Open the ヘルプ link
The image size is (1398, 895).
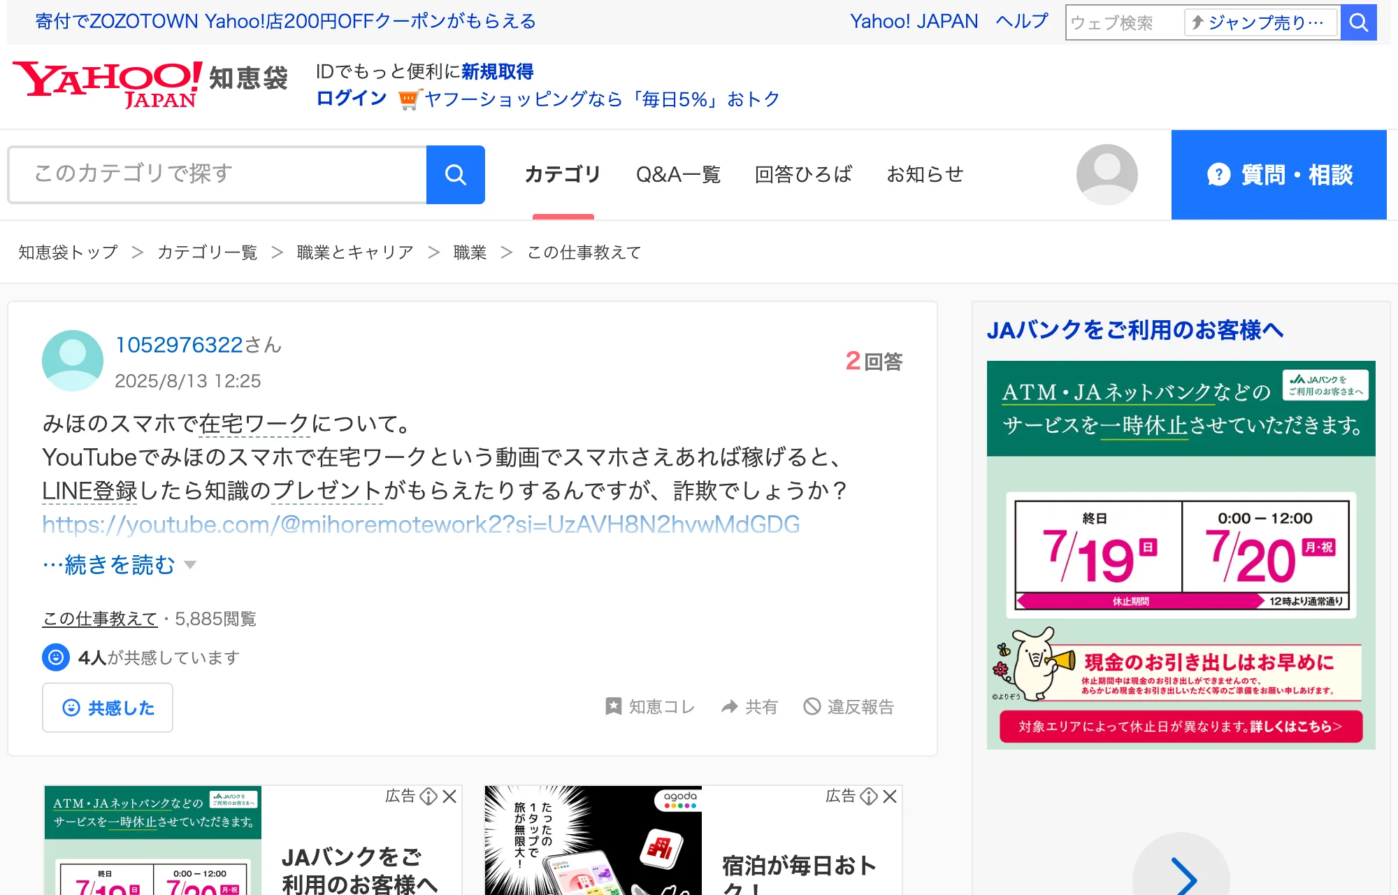click(1022, 22)
